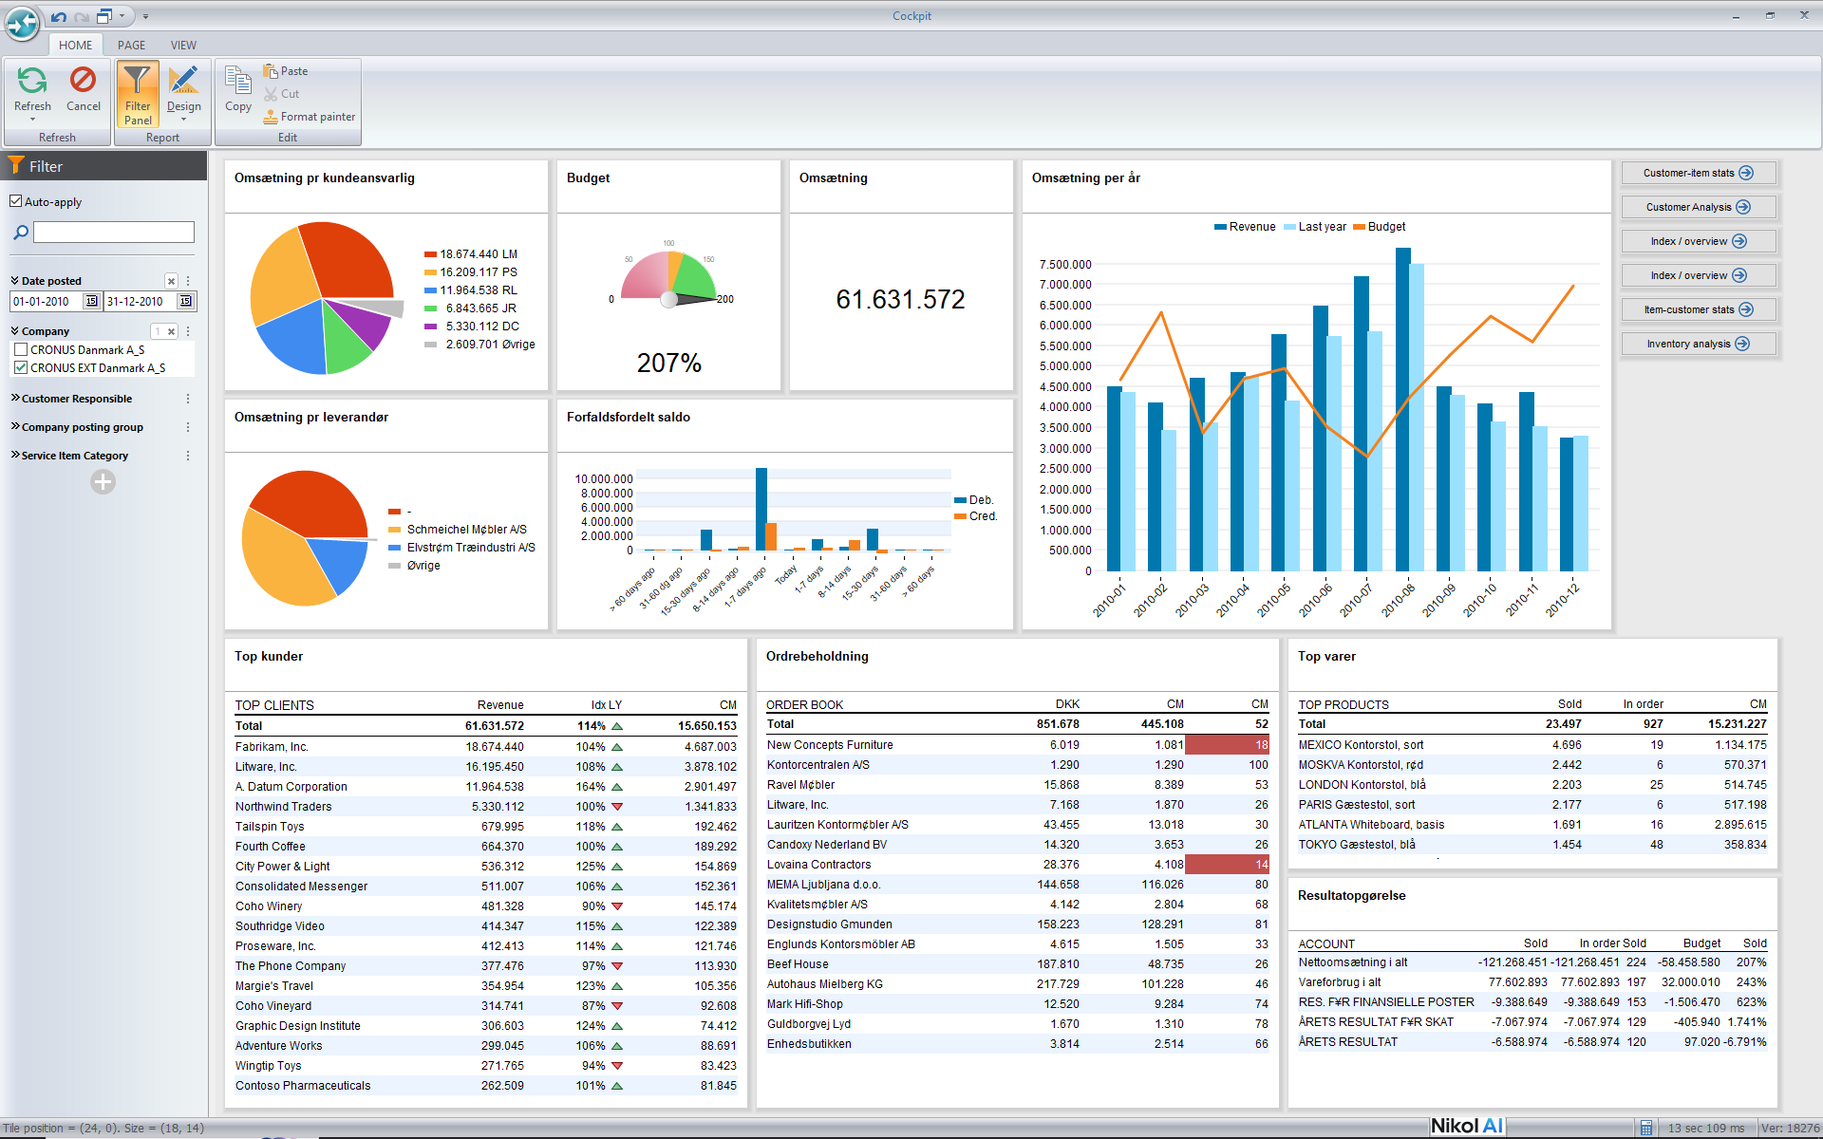Switch to the VIEW ribbon tab
Screen dimensions: 1823x1139
(x=183, y=45)
